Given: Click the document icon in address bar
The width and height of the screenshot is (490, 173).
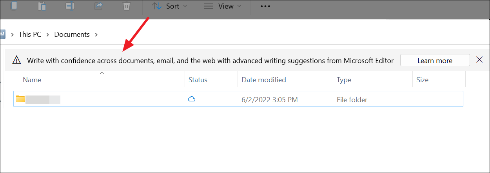Looking at the screenshot, I should pos(2,34).
